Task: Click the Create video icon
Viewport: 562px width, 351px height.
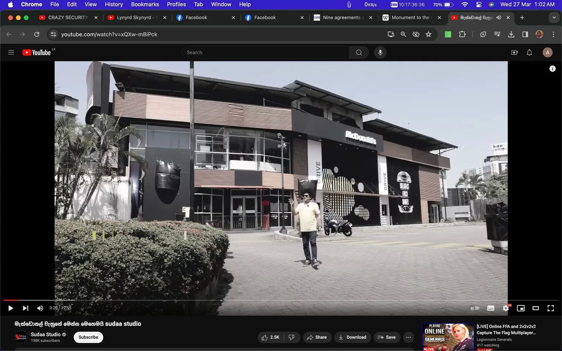Action: (514, 53)
